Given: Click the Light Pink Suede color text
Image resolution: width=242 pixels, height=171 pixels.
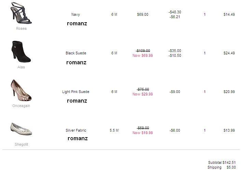Looking at the screenshot, I should (x=76, y=92).
